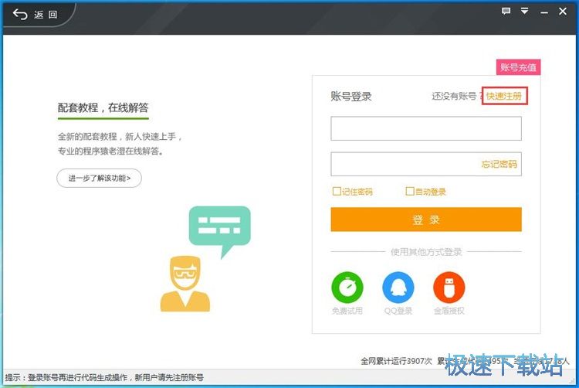579x388 pixels.
Task: Select the 还没有账号 prompt text
Action: (454, 96)
